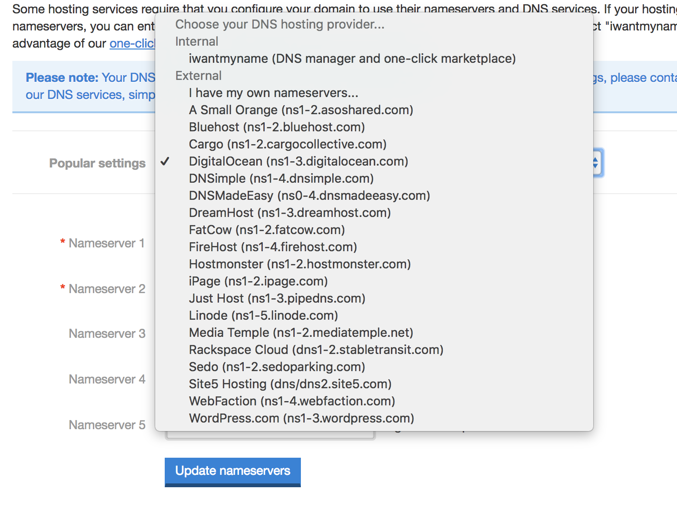This screenshot has height=511, width=677.
Task: Choose 'I have my own nameservers...' option
Action: 374,93
